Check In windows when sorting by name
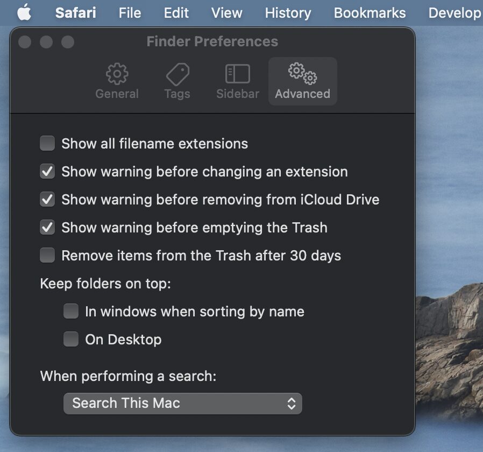The width and height of the screenshot is (483, 452). [71, 312]
